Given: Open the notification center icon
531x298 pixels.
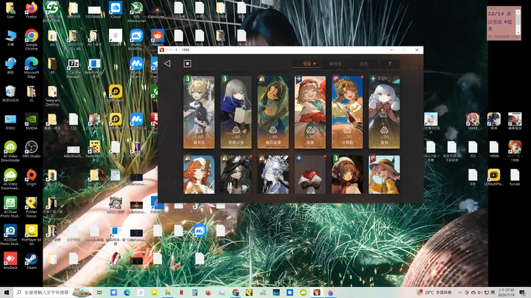Looking at the screenshot, I should (523, 293).
